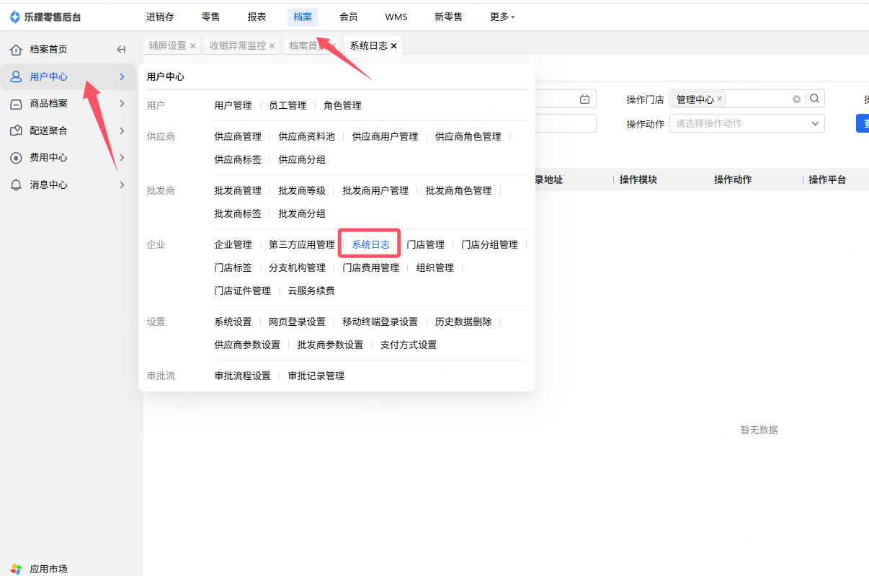Open 角色管理 in the flyout
This screenshot has height=576, width=869.
pyautogui.click(x=342, y=105)
